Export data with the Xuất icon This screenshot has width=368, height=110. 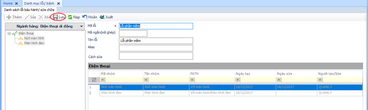[x=102, y=17]
